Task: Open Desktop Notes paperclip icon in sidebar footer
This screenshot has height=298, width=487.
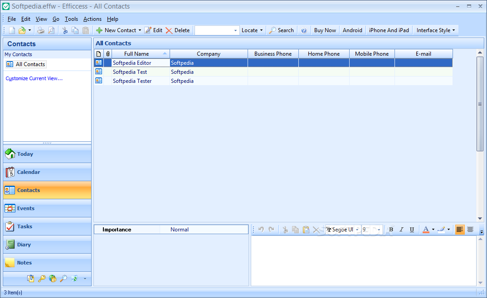Action: (x=30, y=279)
